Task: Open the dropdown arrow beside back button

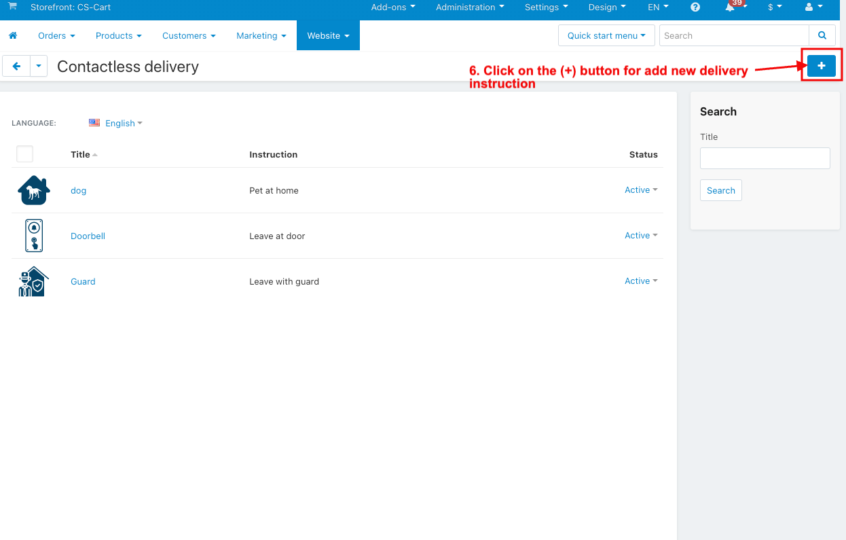Action: (39, 66)
